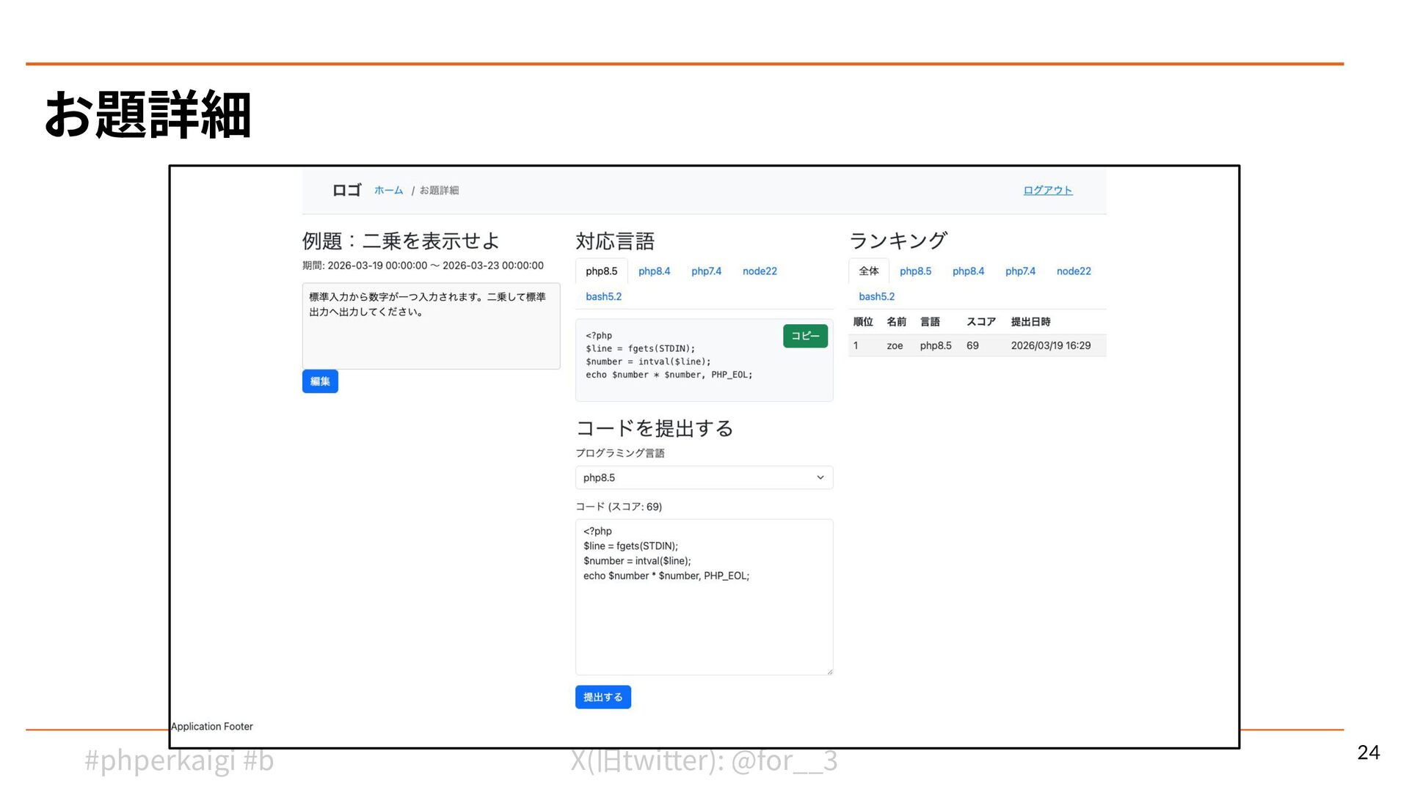Show bash5.2 sample under 対応言語

pos(603,297)
